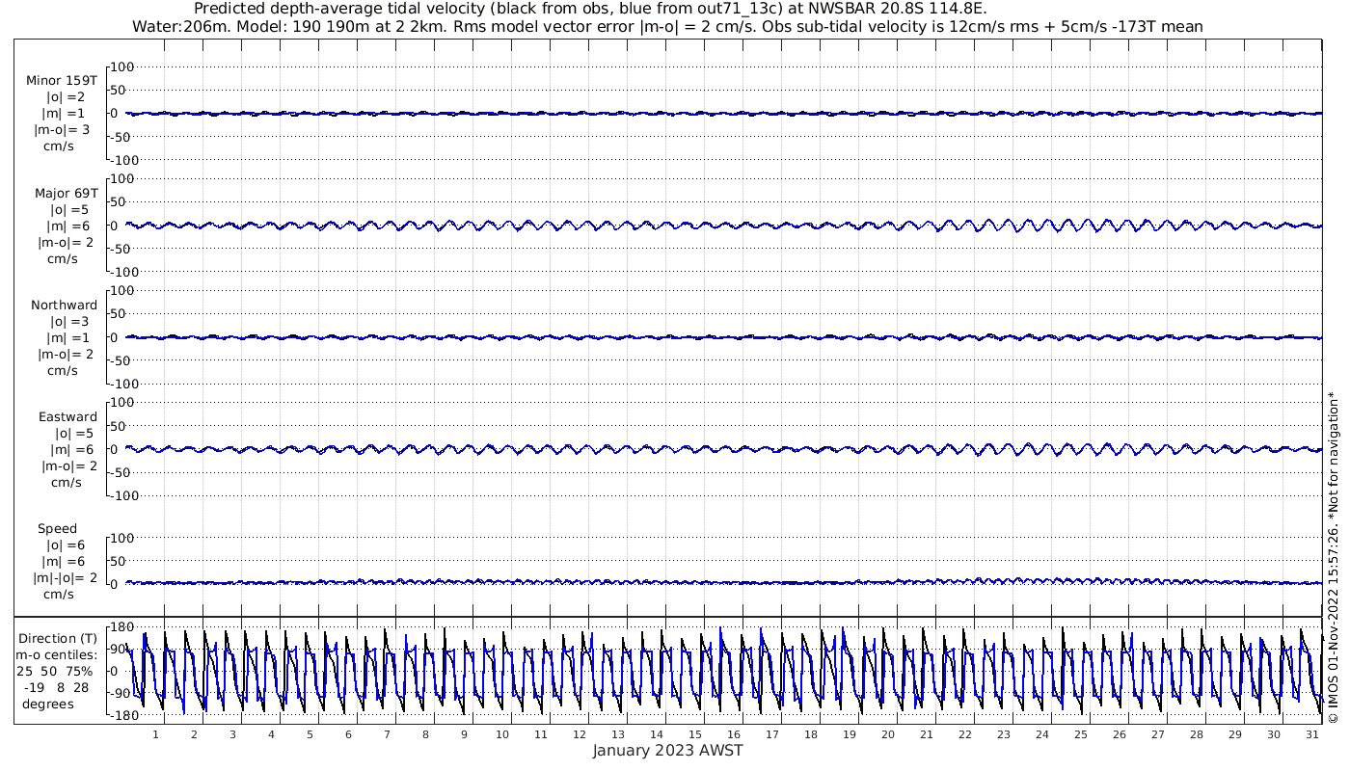Viewport: 1350px width, 771px height.
Task: Click day "19" on the date axis
Action: [850, 734]
